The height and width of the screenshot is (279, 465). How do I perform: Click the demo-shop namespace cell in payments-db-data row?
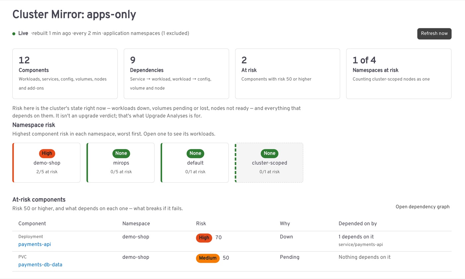[136, 257]
